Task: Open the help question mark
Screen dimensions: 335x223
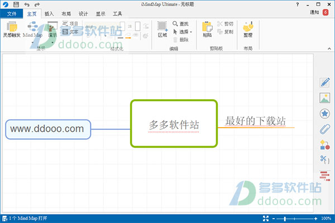Action: pos(298,4)
